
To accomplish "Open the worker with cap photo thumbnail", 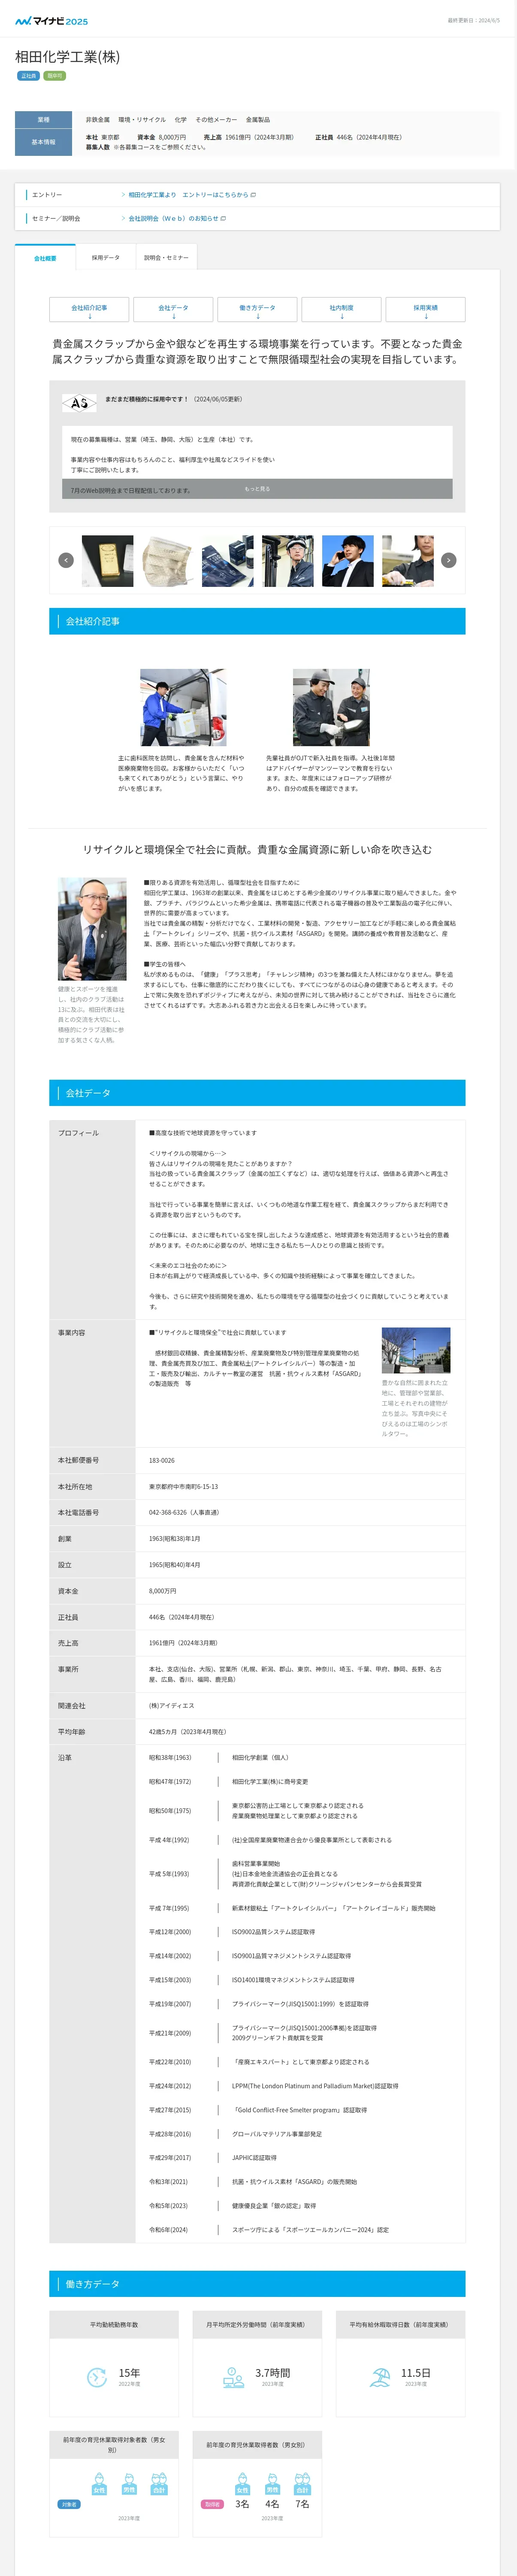I will click(287, 561).
